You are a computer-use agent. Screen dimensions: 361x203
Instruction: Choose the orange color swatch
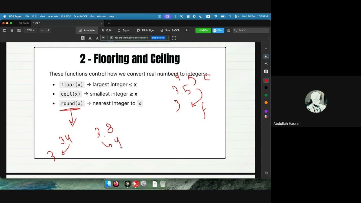pyautogui.click(x=266, y=102)
